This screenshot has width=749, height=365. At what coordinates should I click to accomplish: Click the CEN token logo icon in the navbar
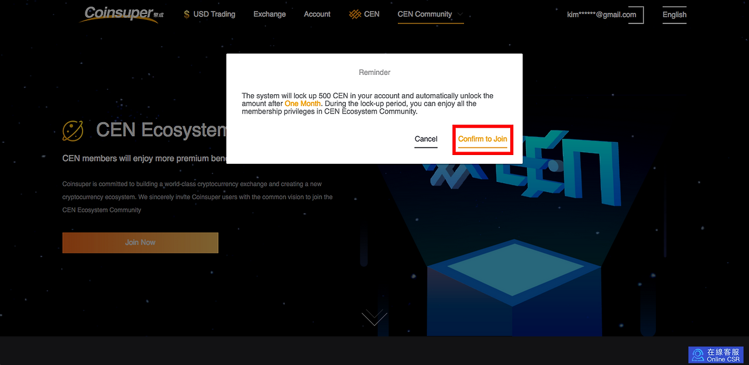(355, 14)
